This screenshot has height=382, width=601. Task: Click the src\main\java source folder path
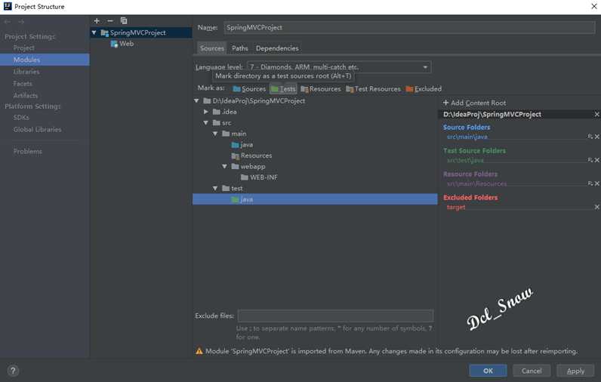click(467, 137)
